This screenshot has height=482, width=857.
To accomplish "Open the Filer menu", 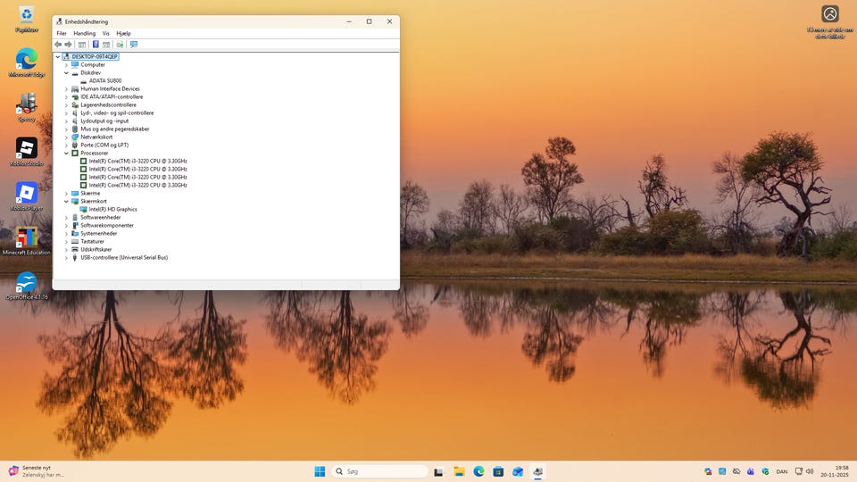I will coord(62,33).
